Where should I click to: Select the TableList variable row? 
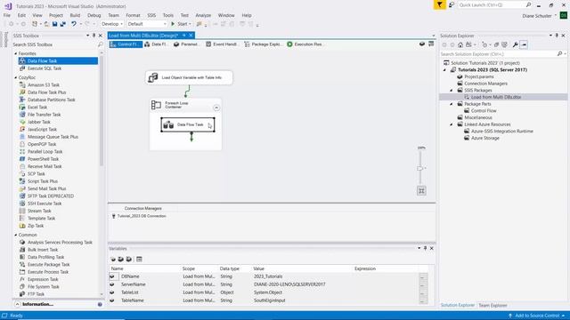click(268, 292)
